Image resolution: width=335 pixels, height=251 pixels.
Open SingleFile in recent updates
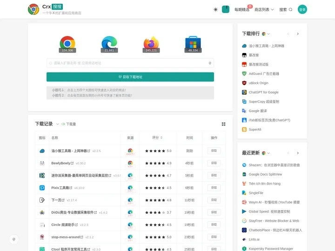[256, 193]
